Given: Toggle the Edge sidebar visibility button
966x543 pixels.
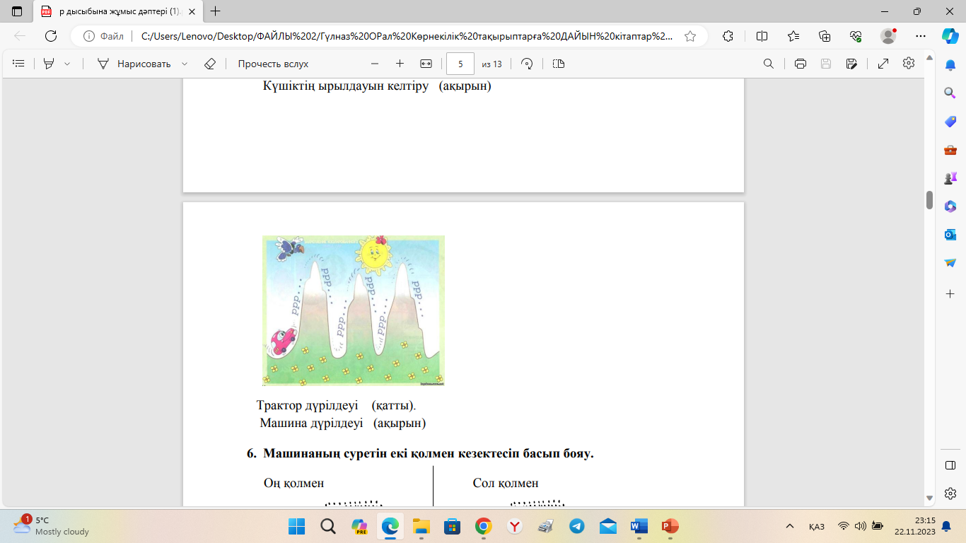Looking at the screenshot, I should click(950, 465).
